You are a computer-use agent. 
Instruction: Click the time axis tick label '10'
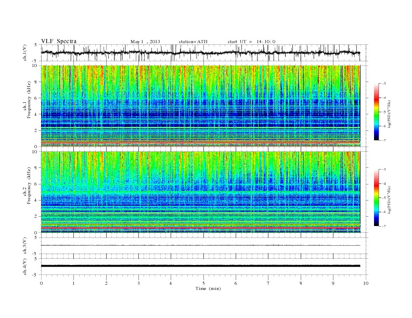[x=366, y=283]
